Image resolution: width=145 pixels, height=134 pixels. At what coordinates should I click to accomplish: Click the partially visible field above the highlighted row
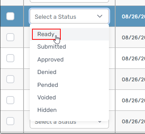69,1
